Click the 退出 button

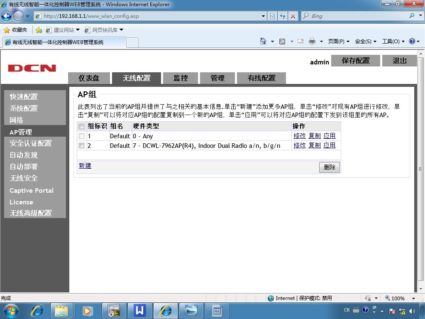click(400, 61)
